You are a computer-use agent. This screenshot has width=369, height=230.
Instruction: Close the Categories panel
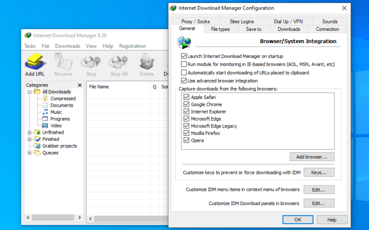pyautogui.click(x=79, y=85)
